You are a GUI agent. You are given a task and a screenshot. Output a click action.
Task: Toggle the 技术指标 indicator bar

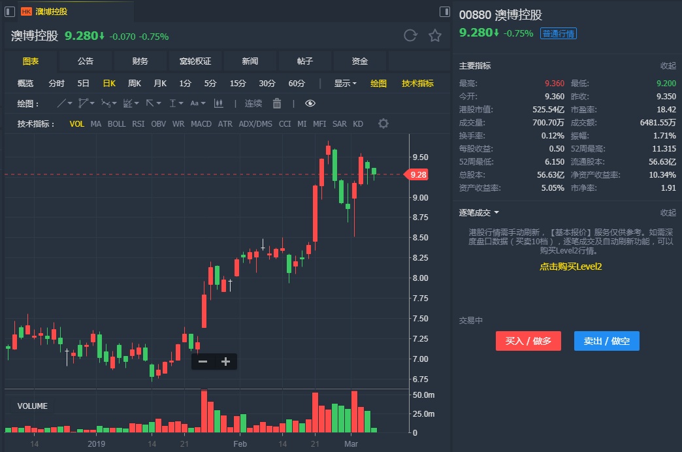[x=417, y=83]
